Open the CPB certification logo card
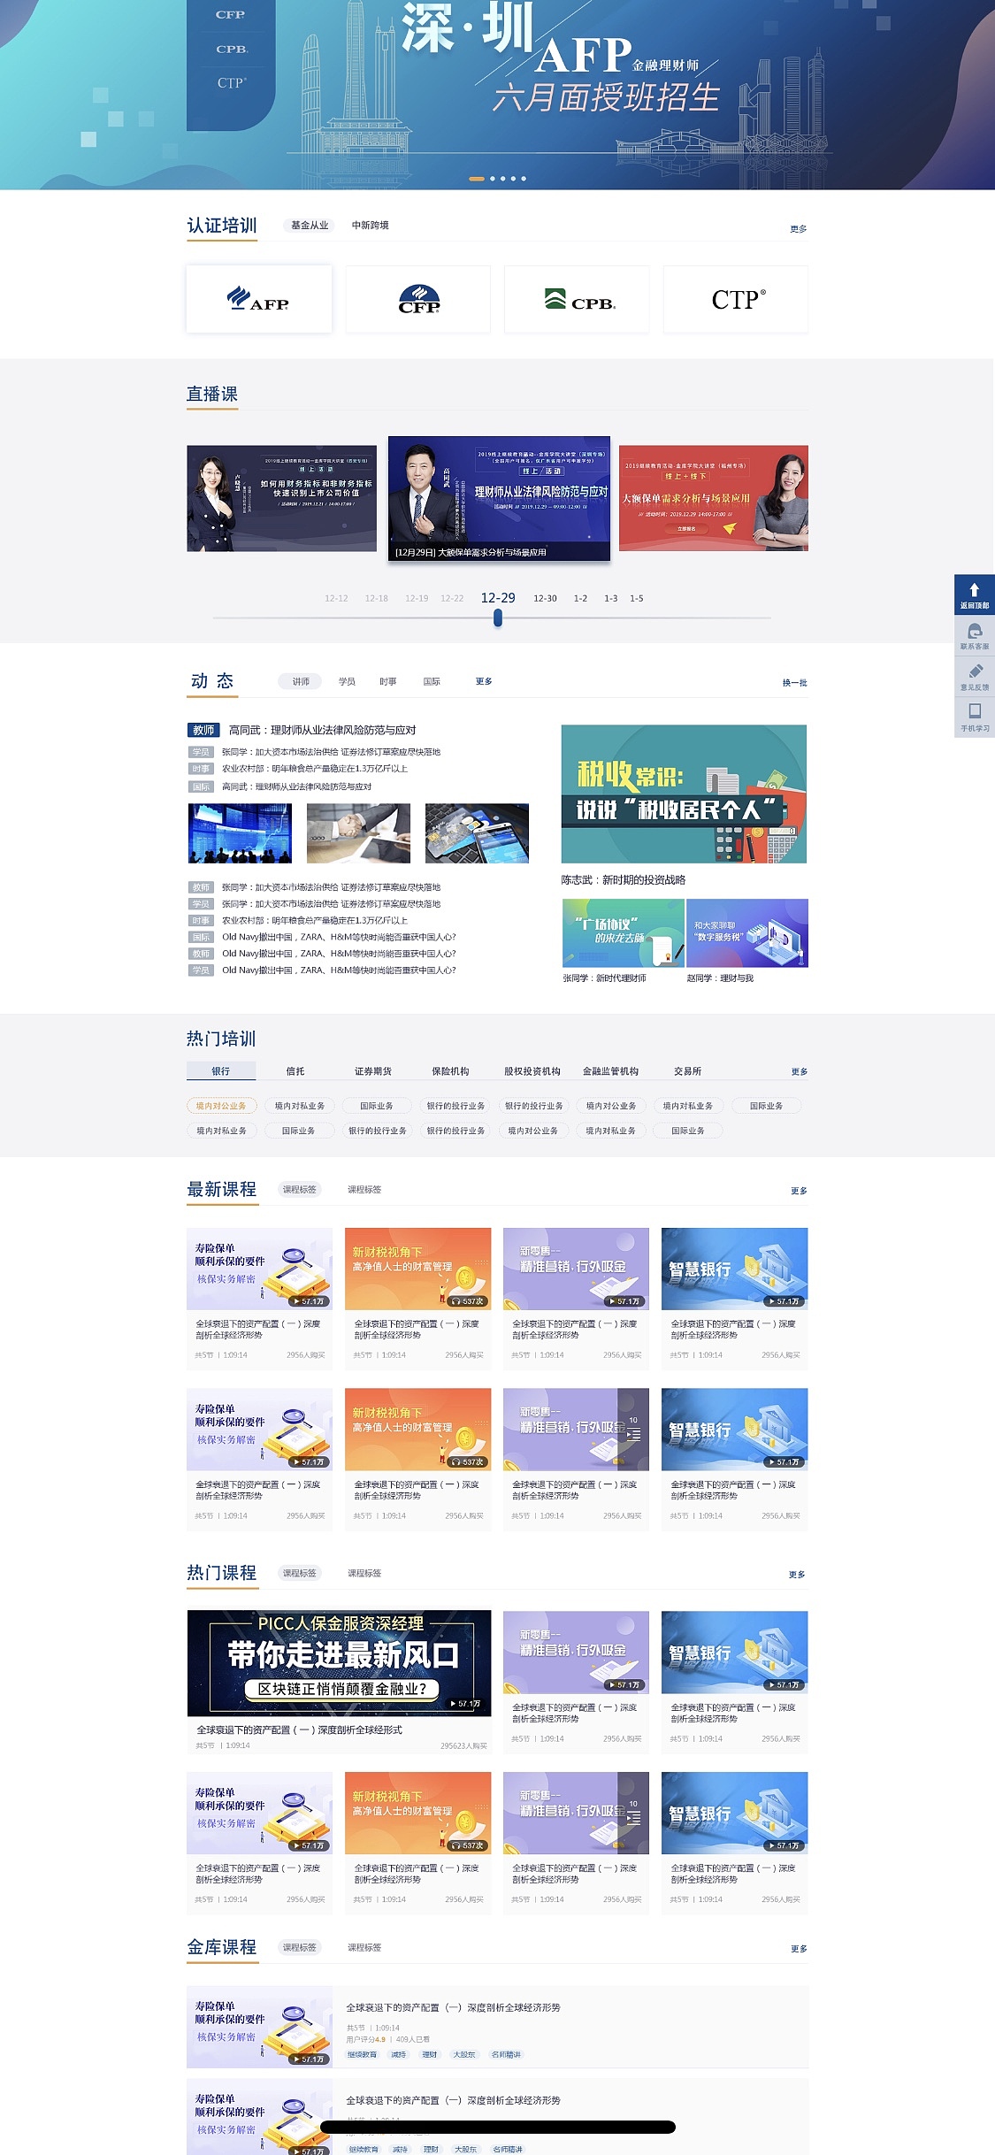This screenshot has width=995, height=2155. pos(577,299)
